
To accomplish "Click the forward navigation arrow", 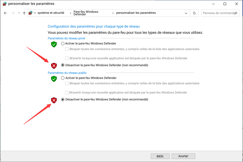I will [13, 13].
